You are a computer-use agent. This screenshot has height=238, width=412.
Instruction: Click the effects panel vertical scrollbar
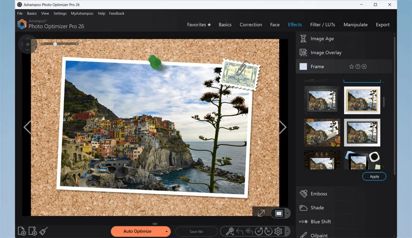point(394,105)
